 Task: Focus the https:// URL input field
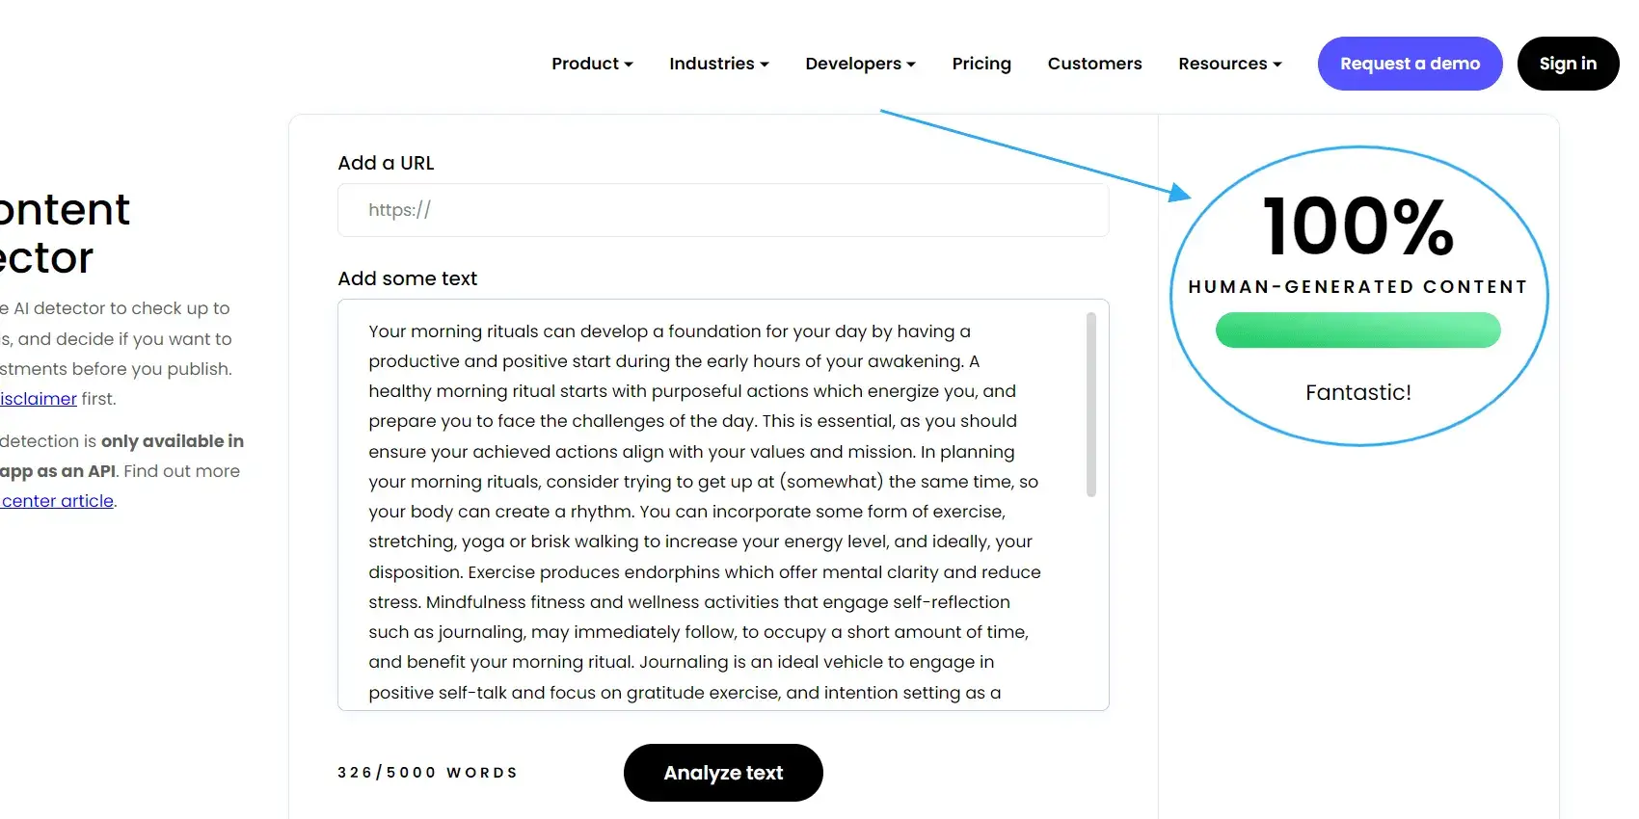[723, 210]
